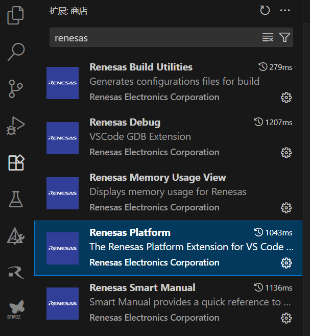
Task: Open the Views and More Actions ellipsis menu
Action: 285,10
